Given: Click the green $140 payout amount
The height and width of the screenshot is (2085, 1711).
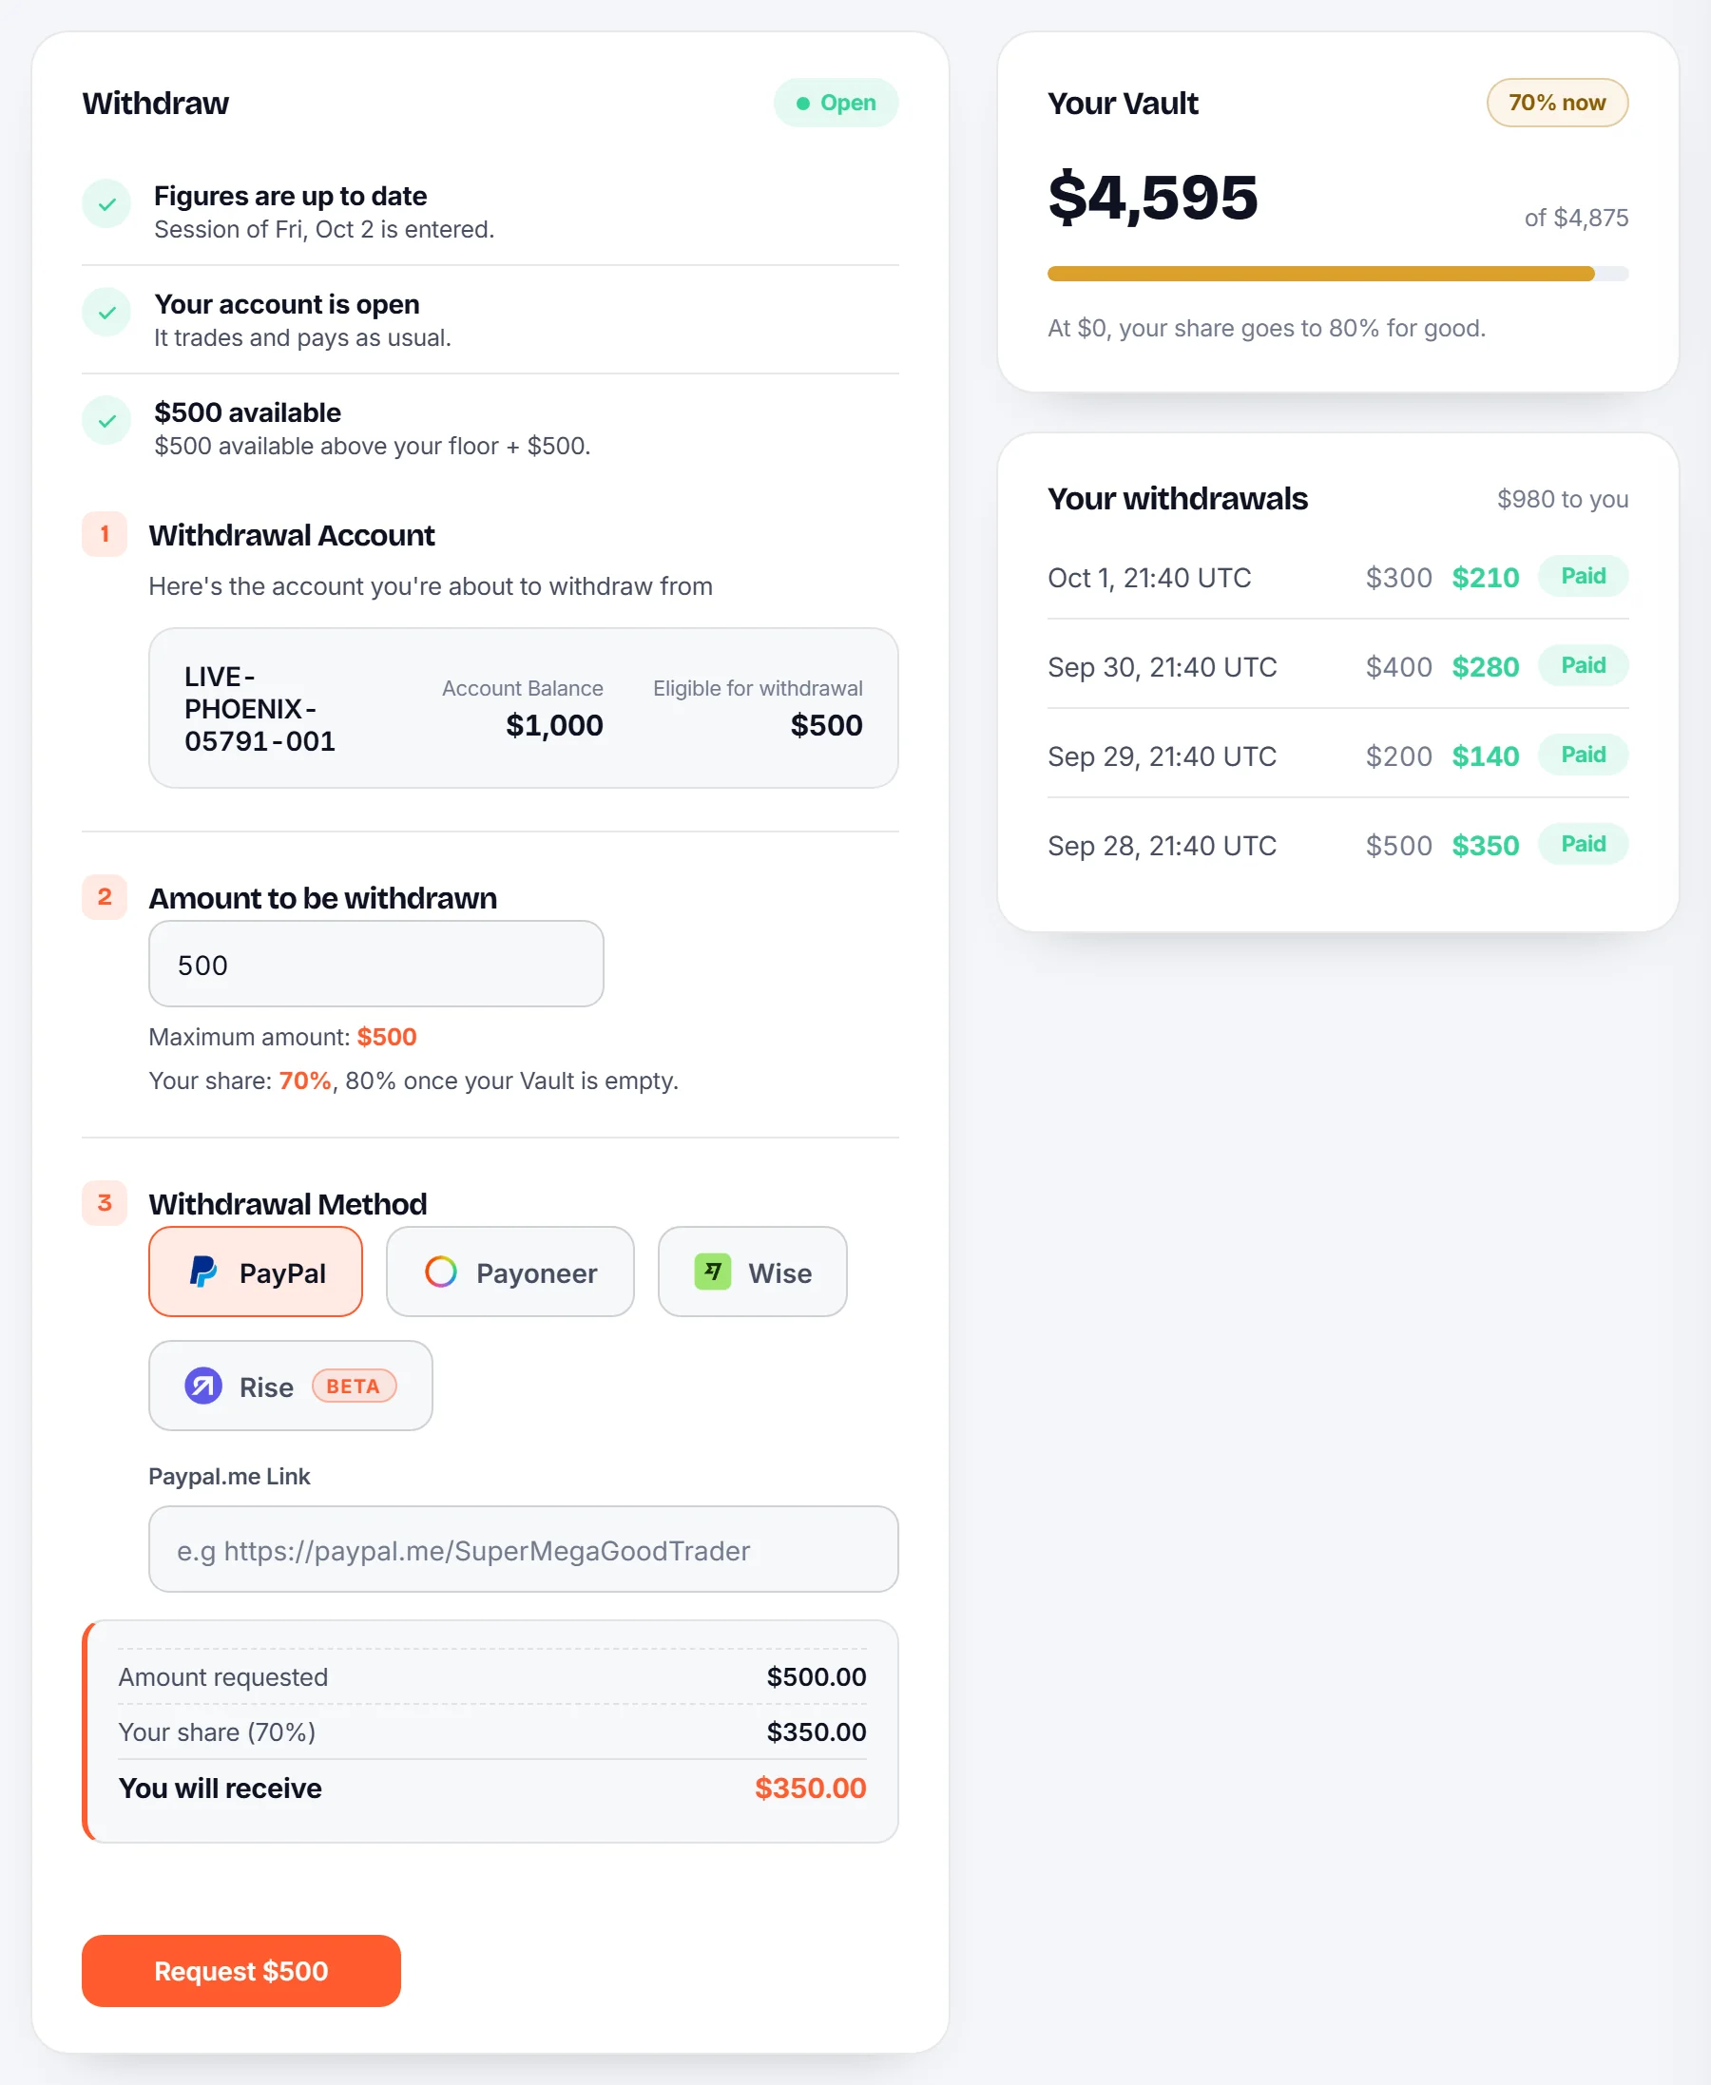Looking at the screenshot, I should (x=1486, y=756).
